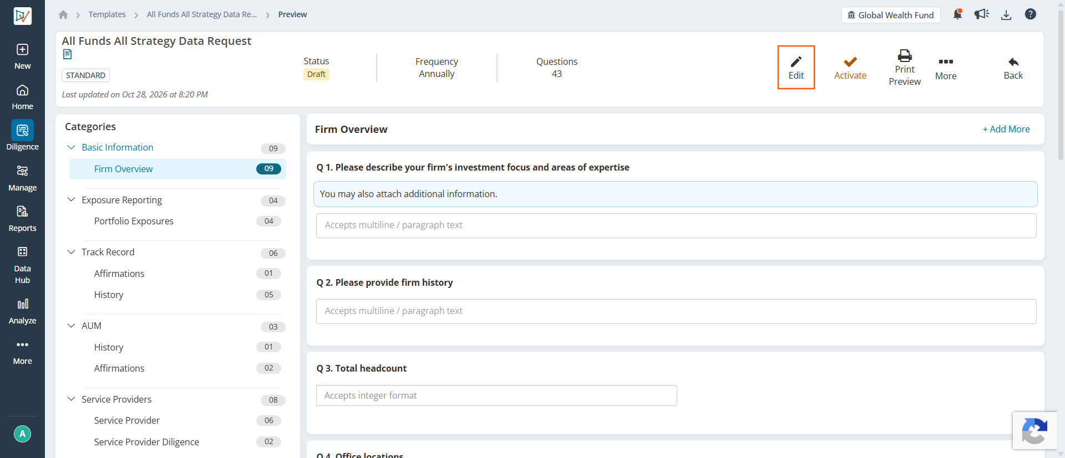Open All Funds All Strategy breadcrumb link
The width and height of the screenshot is (1065, 458).
click(202, 14)
